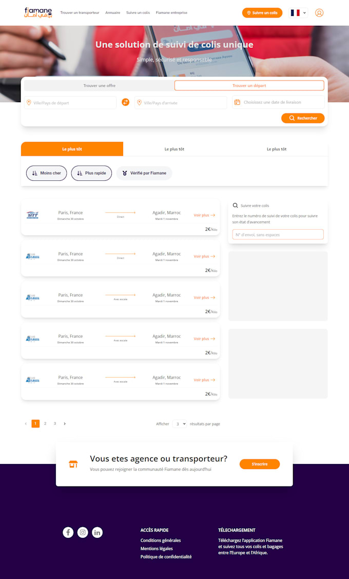The height and width of the screenshot is (579, 349).
Task: Go to results page 2
Action: (x=45, y=423)
